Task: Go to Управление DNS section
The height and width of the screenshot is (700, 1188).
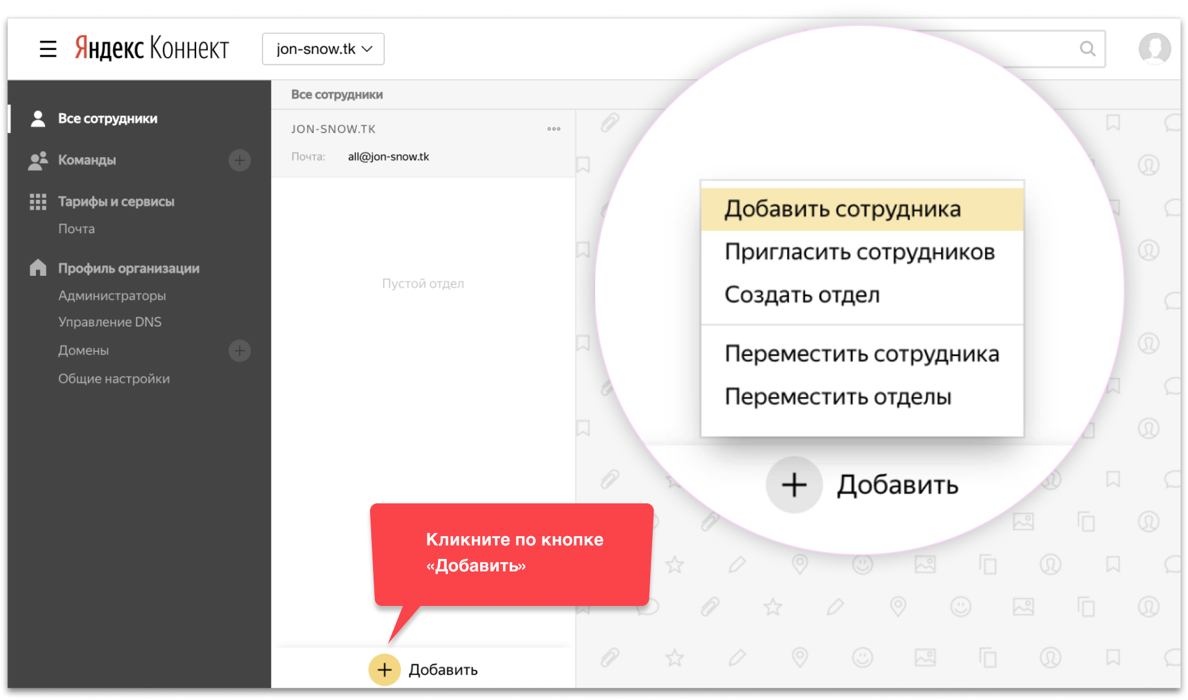Action: coord(110,322)
